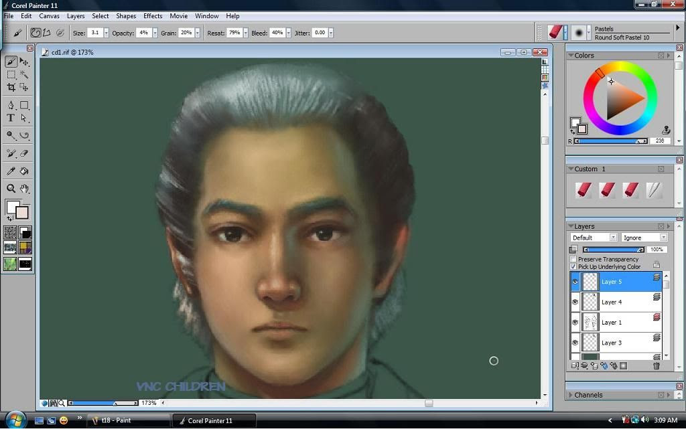Select the Dodge tool
686x429 pixels.
tap(11, 135)
